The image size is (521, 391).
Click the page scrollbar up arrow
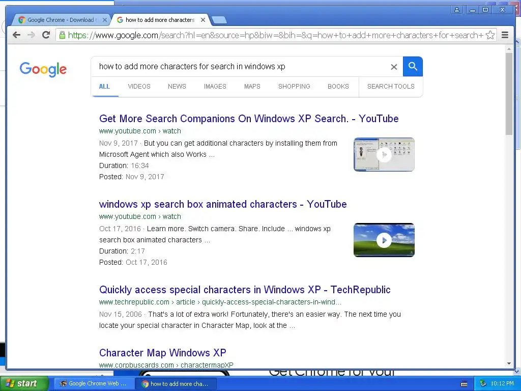point(509,49)
